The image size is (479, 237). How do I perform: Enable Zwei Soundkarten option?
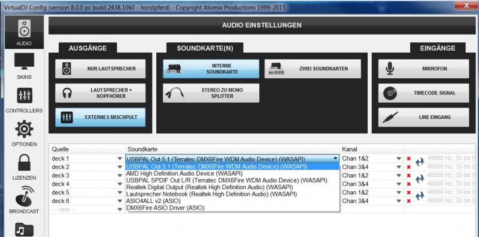(x=313, y=69)
